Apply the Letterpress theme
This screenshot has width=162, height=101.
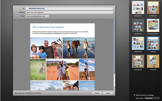click(x=138, y=61)
